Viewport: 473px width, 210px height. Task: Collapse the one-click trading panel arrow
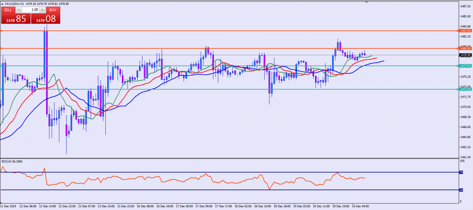3,3
